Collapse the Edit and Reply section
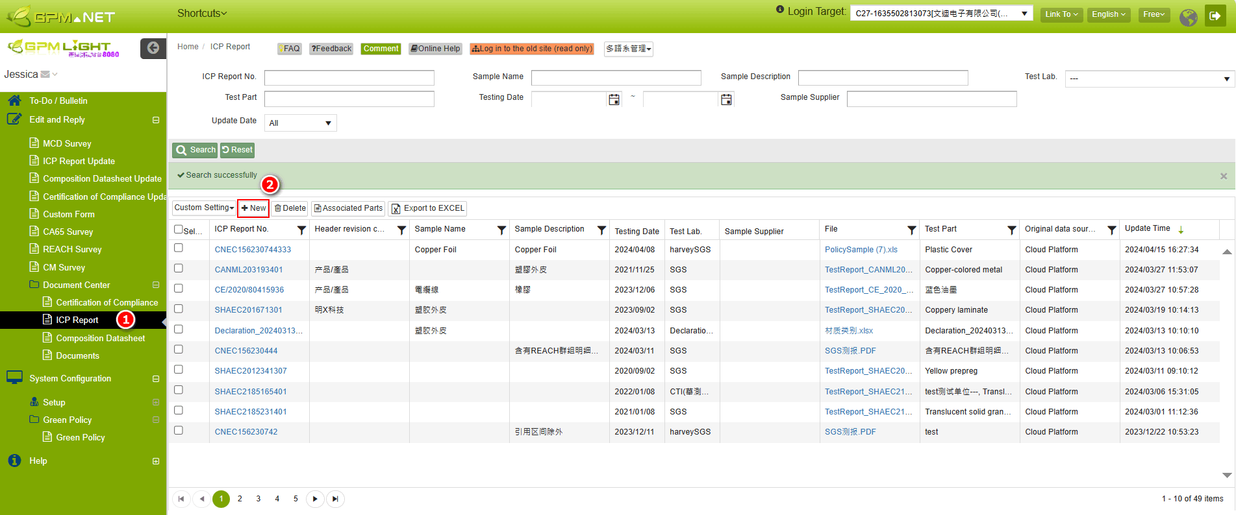This screenshot has height=515, width=1236. point(156,120)
